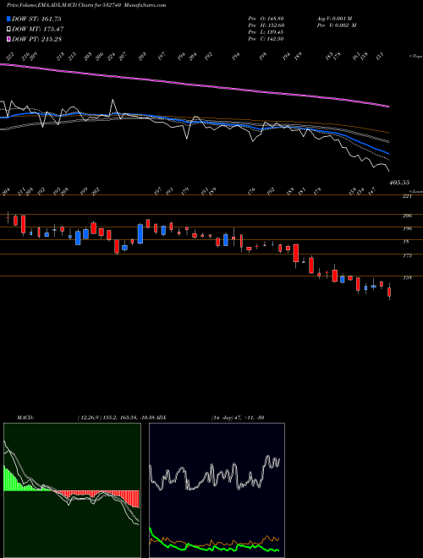The height and width of the screenshot is (558, 423).
Task: Click the blue DOW ST legend swatch
Action: pyautogui.click(x=8, y=19)
